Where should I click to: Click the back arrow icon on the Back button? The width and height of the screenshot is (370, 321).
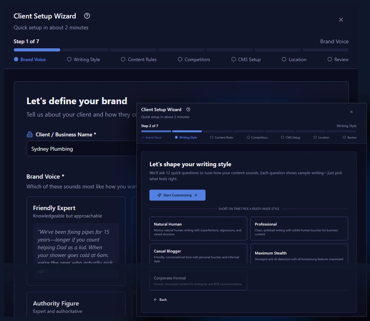click(155, 300)
